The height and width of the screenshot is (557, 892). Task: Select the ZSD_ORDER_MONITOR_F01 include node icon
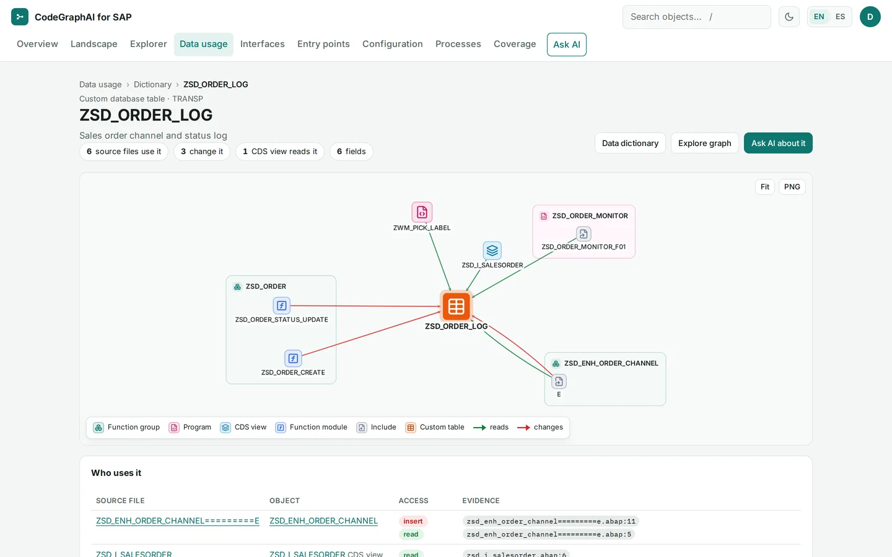tap(584, 234)
